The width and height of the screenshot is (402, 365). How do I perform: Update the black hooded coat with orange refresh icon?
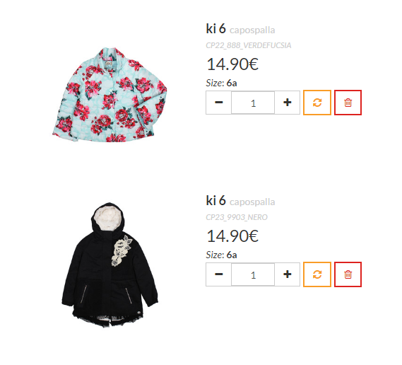[317, 274]
